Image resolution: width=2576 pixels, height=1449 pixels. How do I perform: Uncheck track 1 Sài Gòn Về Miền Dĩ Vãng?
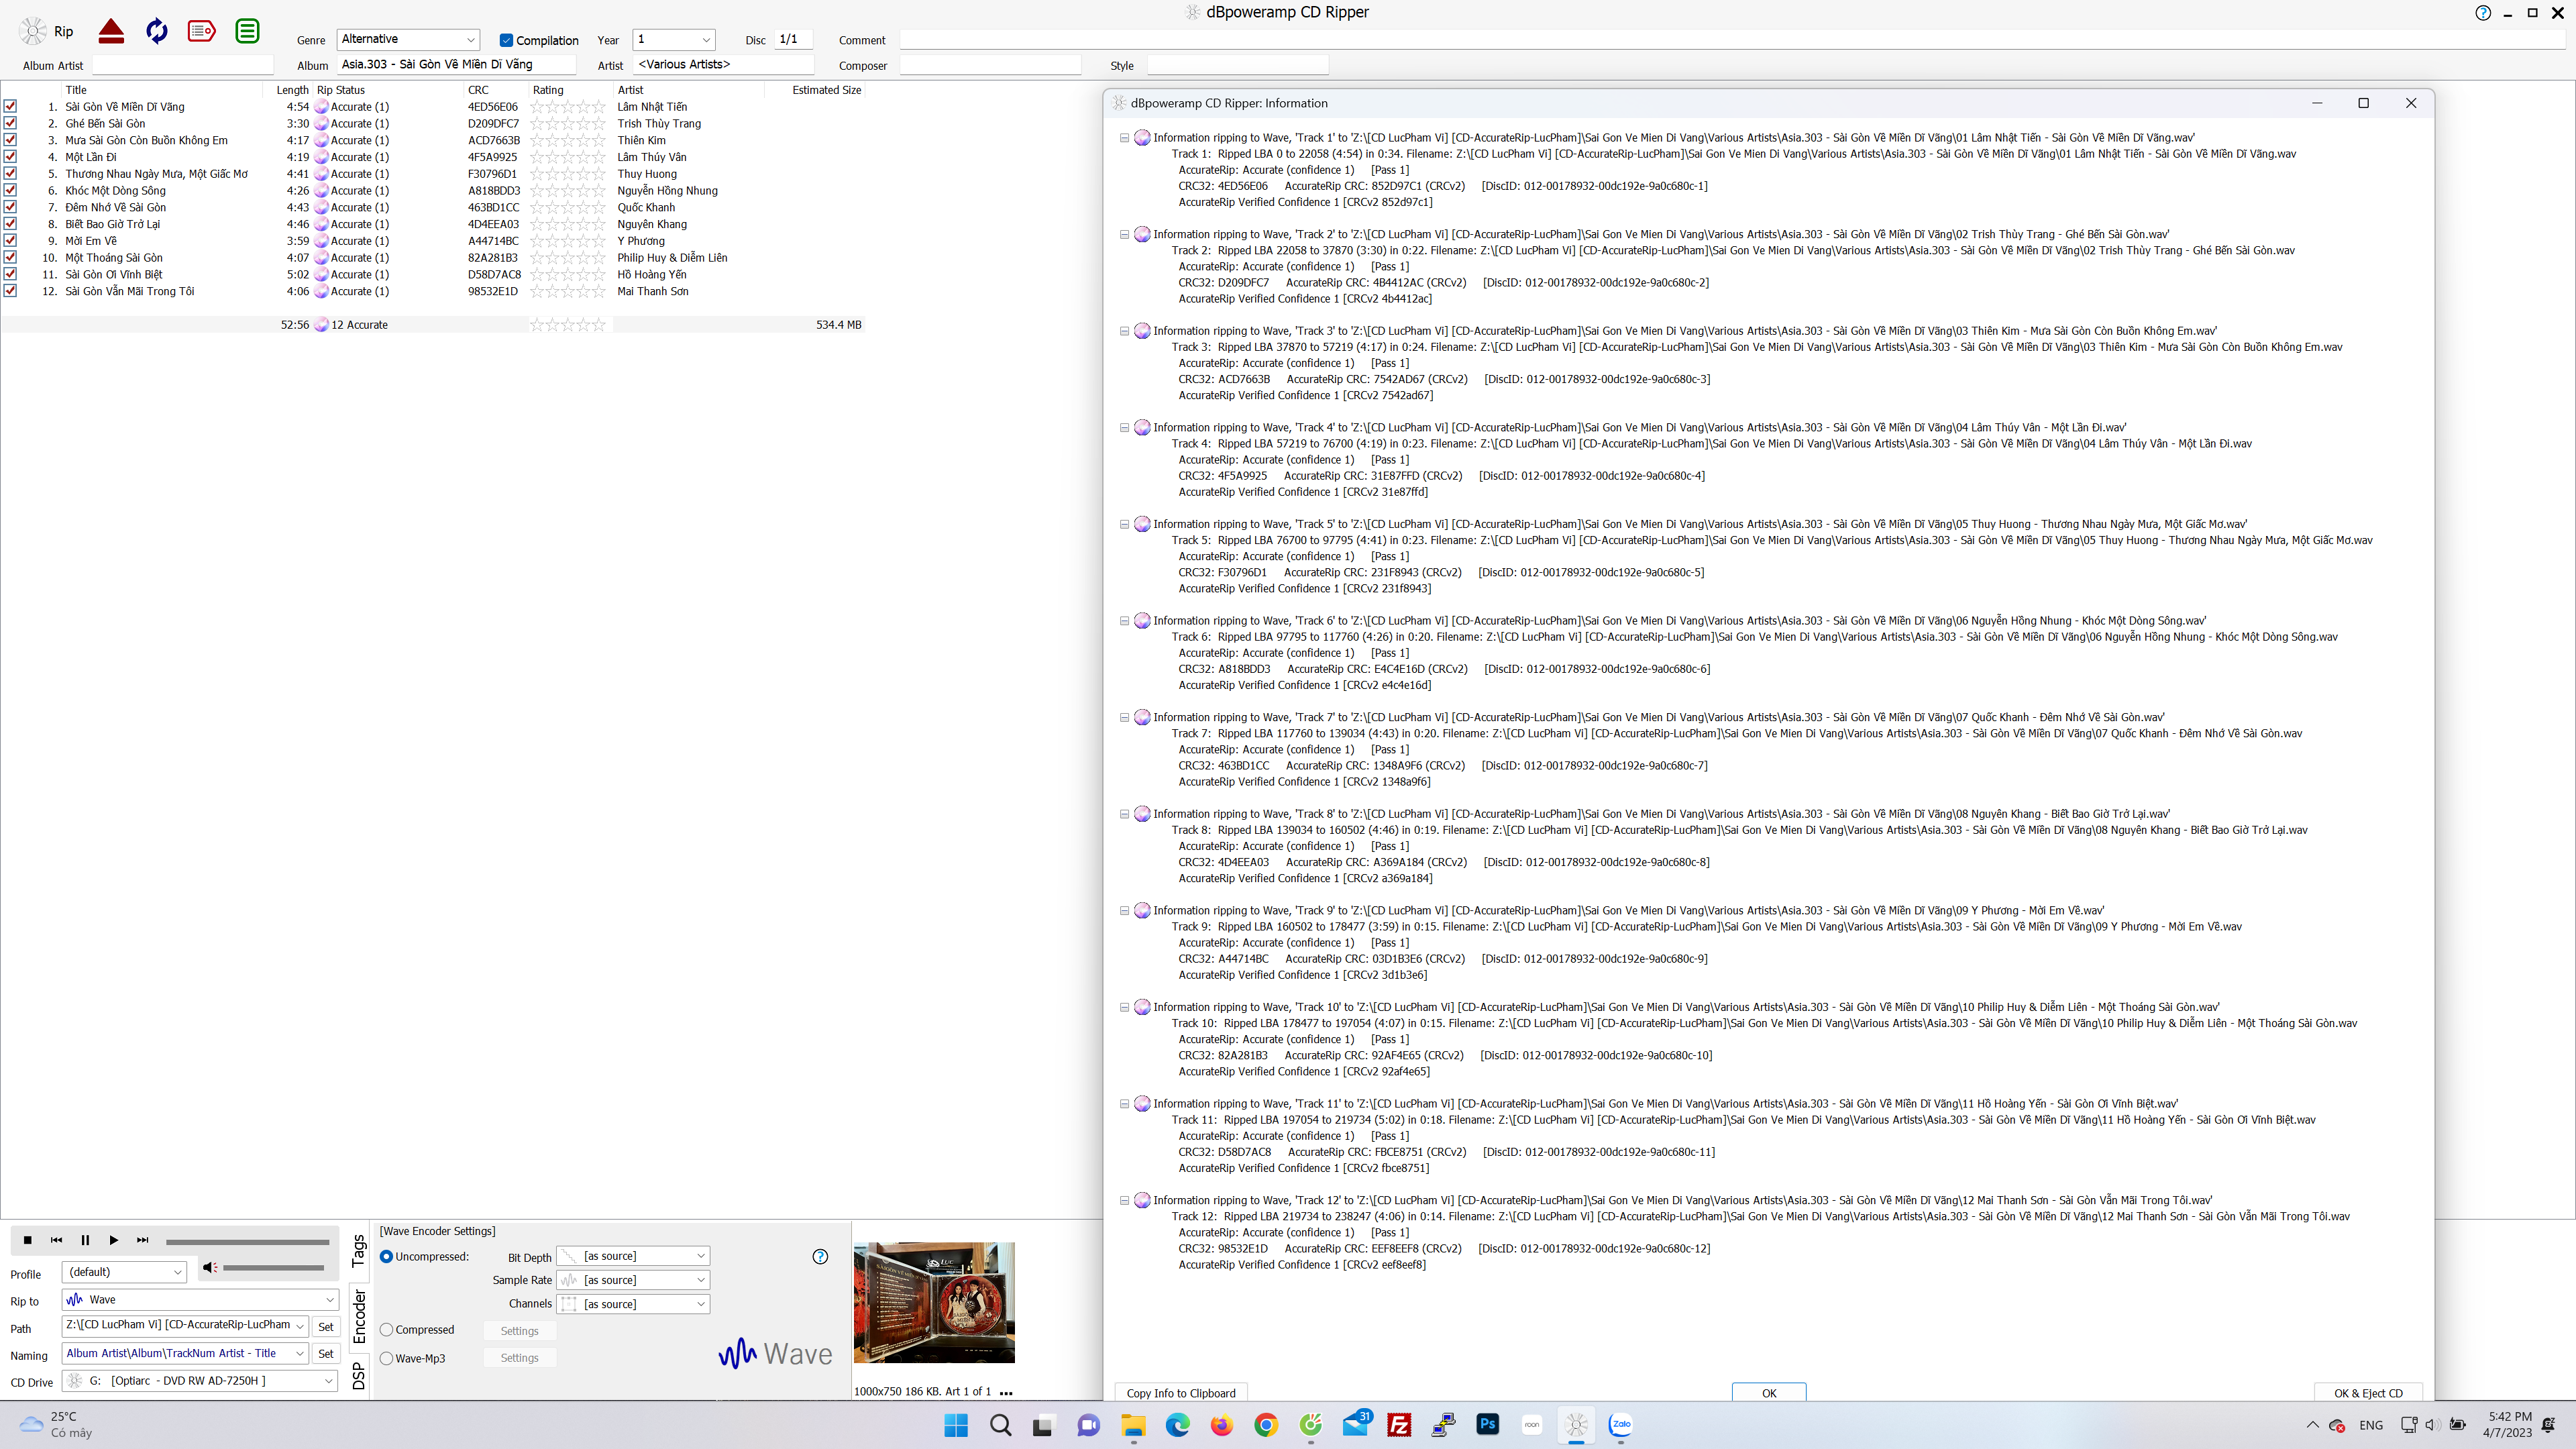10,107
